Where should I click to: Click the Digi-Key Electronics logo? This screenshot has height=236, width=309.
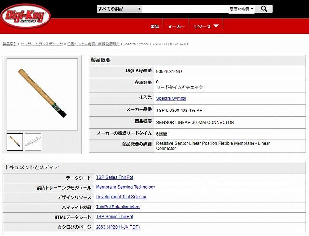tap(26, 16)
